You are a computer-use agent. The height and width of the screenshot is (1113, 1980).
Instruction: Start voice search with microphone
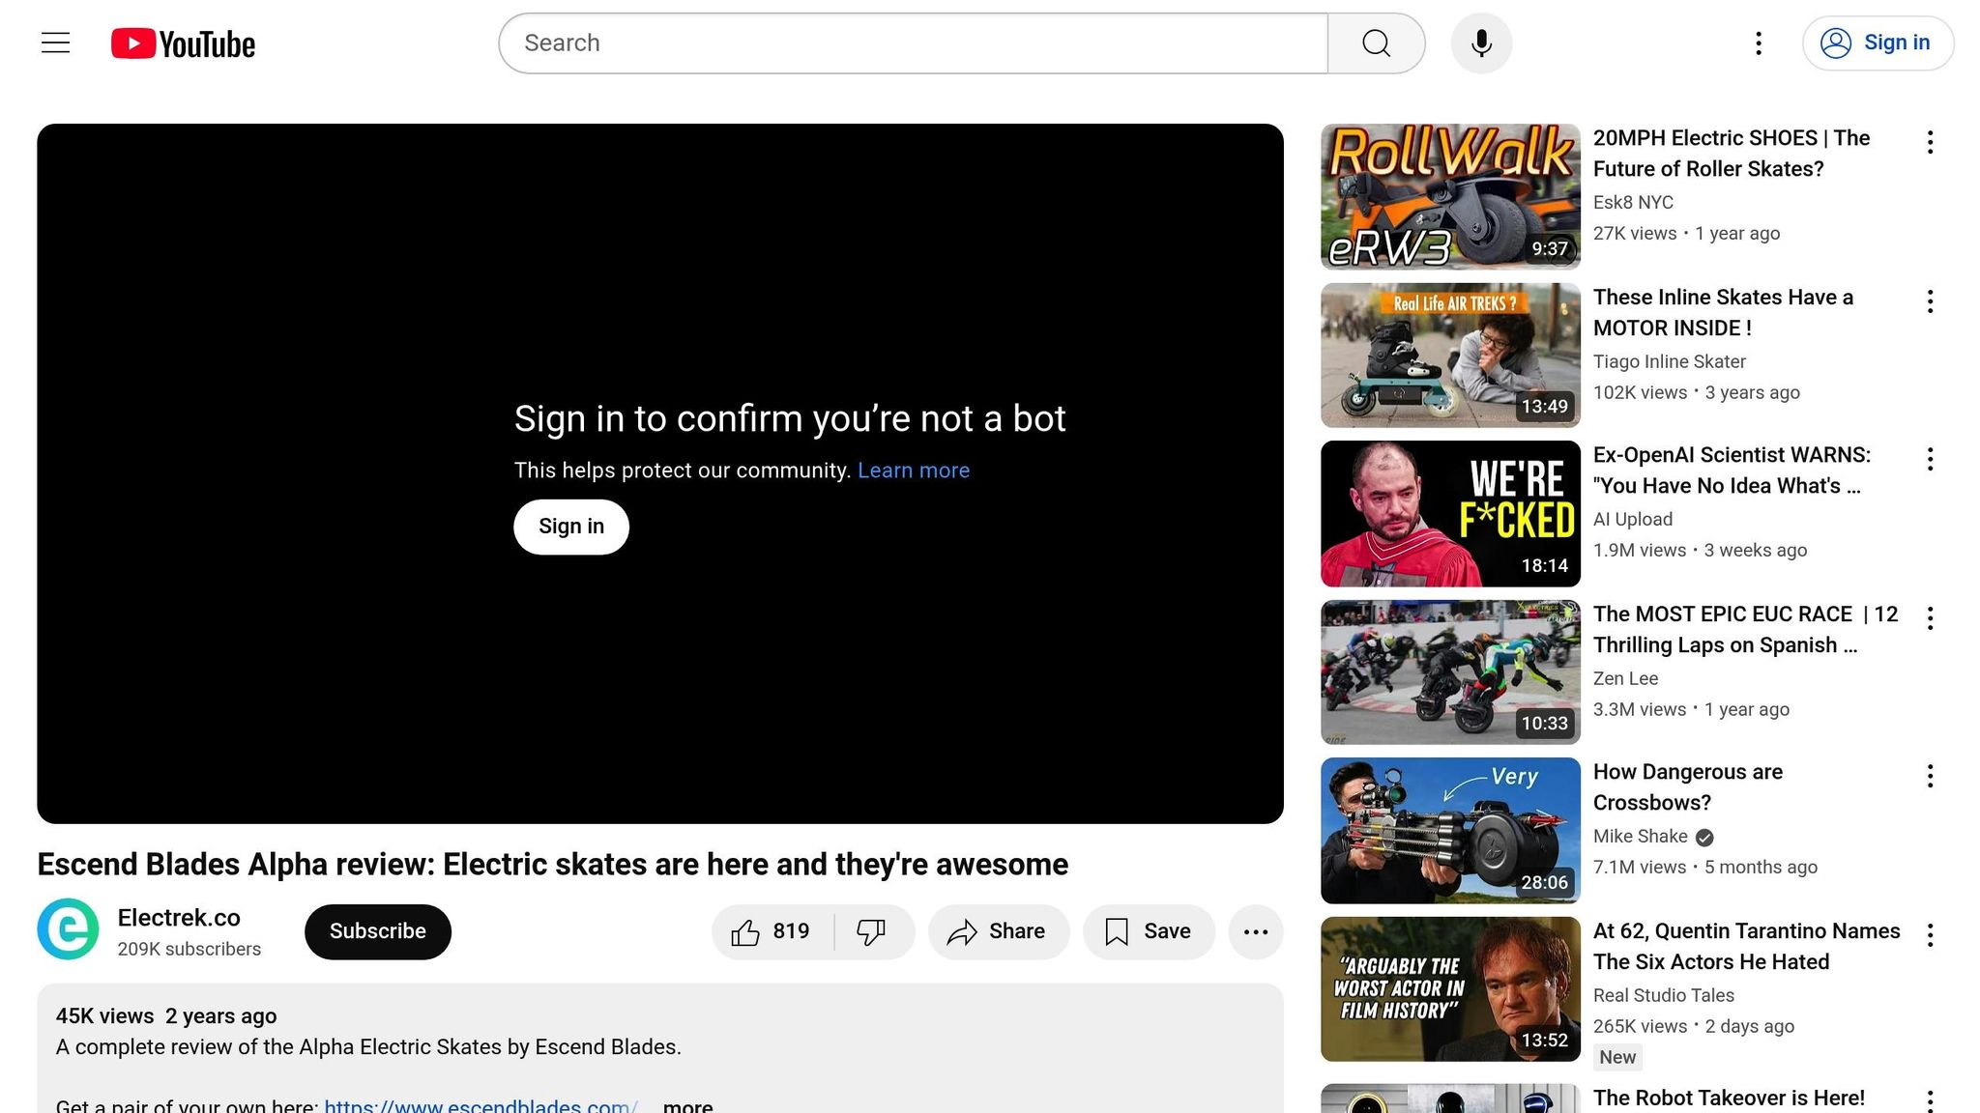1481,43
